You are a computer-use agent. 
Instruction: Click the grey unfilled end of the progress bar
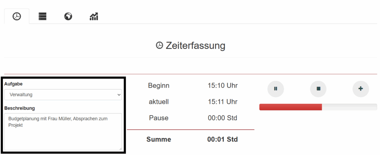click(349, 107)
